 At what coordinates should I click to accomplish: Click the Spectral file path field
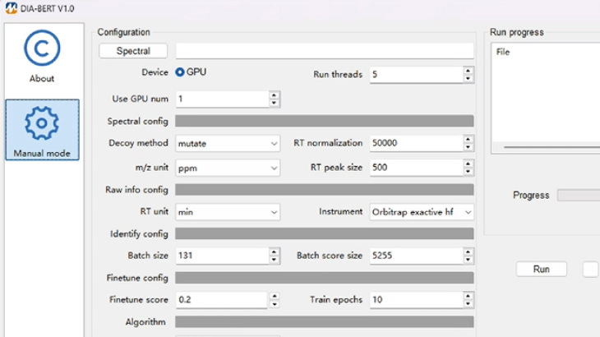pyautogui.click(x=325, y=51)
